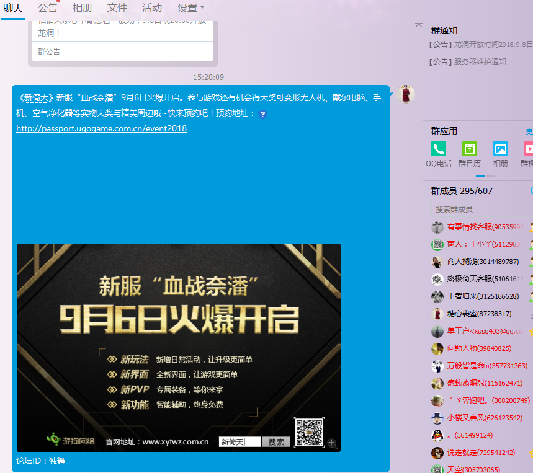Click avatar of 小楼又春风

437,418
